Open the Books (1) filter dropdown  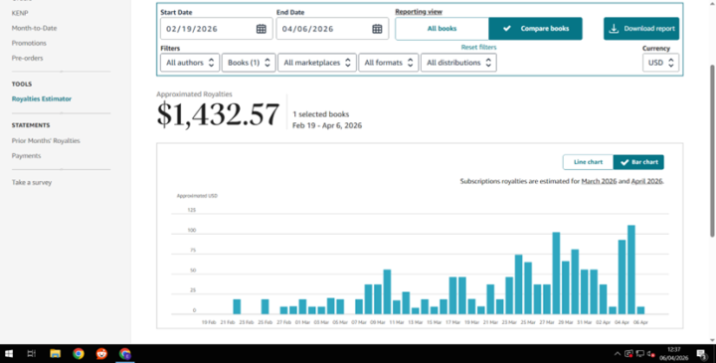(249, 63)
